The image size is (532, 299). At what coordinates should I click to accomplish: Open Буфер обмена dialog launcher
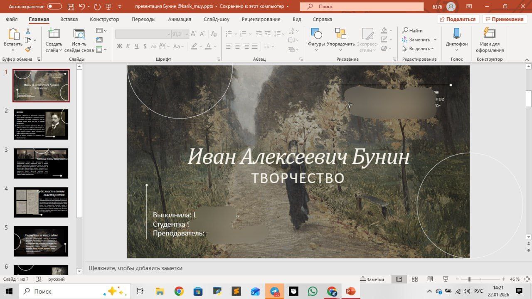tap(39, 59)
